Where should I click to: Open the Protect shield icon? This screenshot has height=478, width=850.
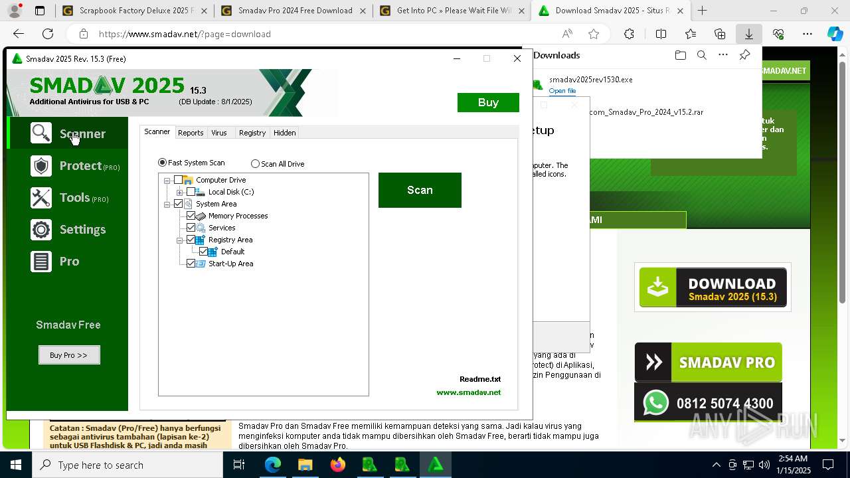point(41,165)
